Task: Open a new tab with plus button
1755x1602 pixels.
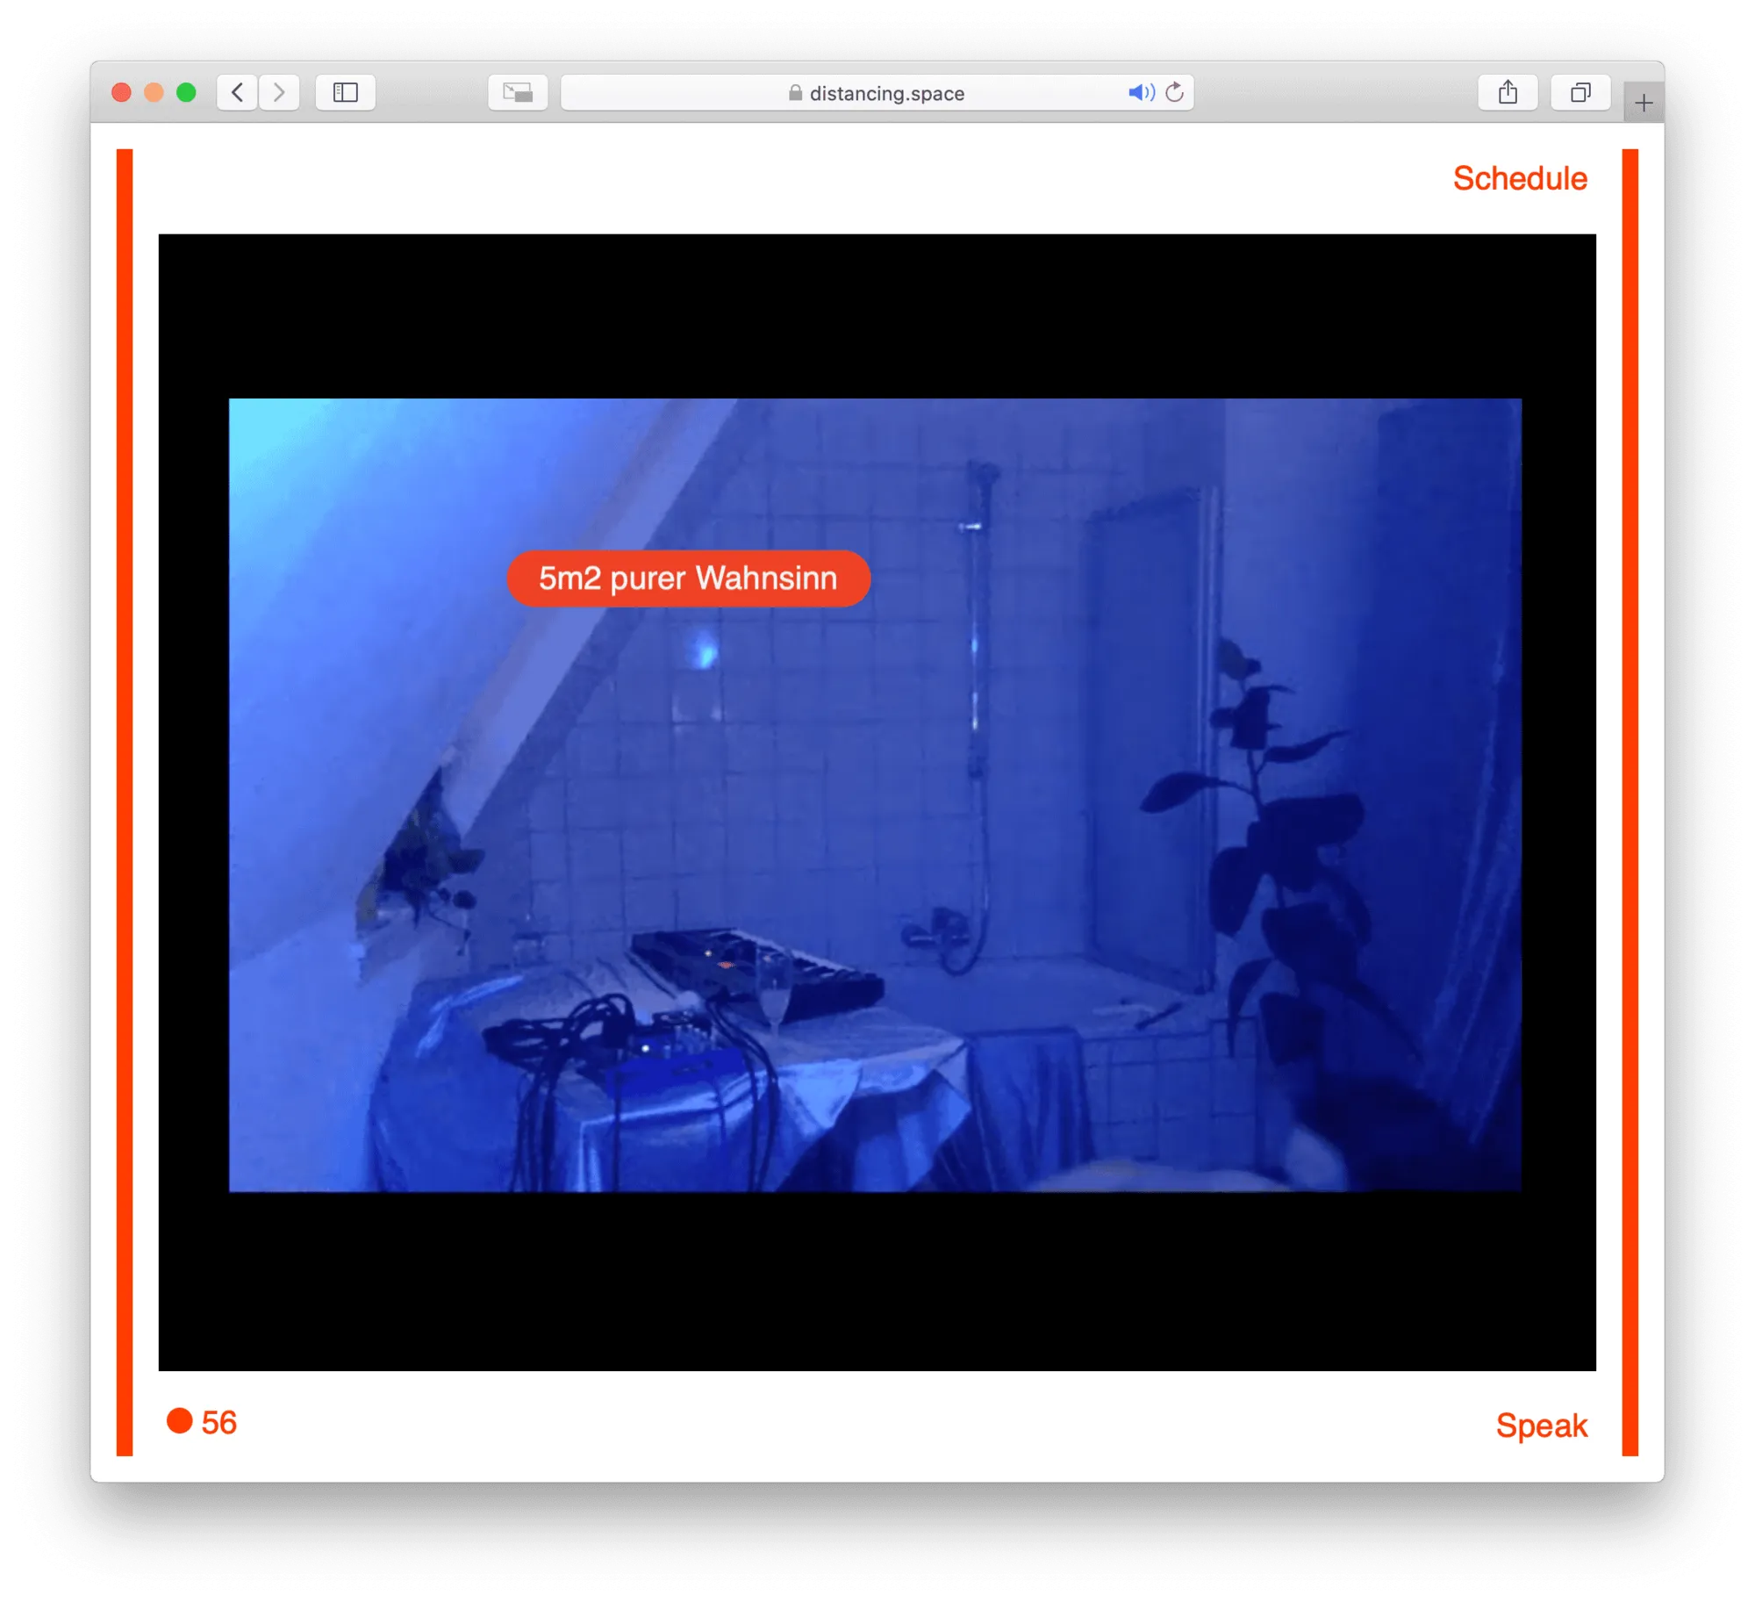Action: [1644, 103]
